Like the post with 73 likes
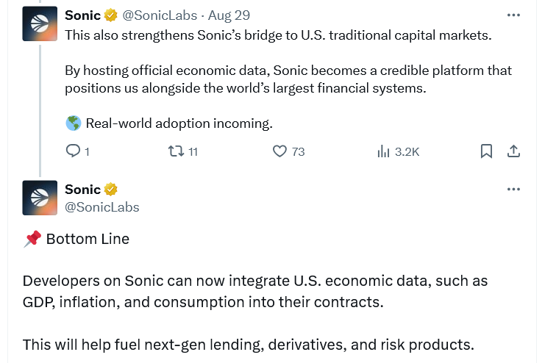 coord(279,151)
